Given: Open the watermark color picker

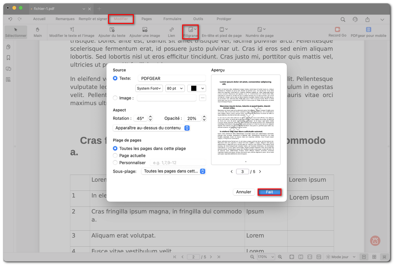Looking at the screenshot, I should (196, 88).
